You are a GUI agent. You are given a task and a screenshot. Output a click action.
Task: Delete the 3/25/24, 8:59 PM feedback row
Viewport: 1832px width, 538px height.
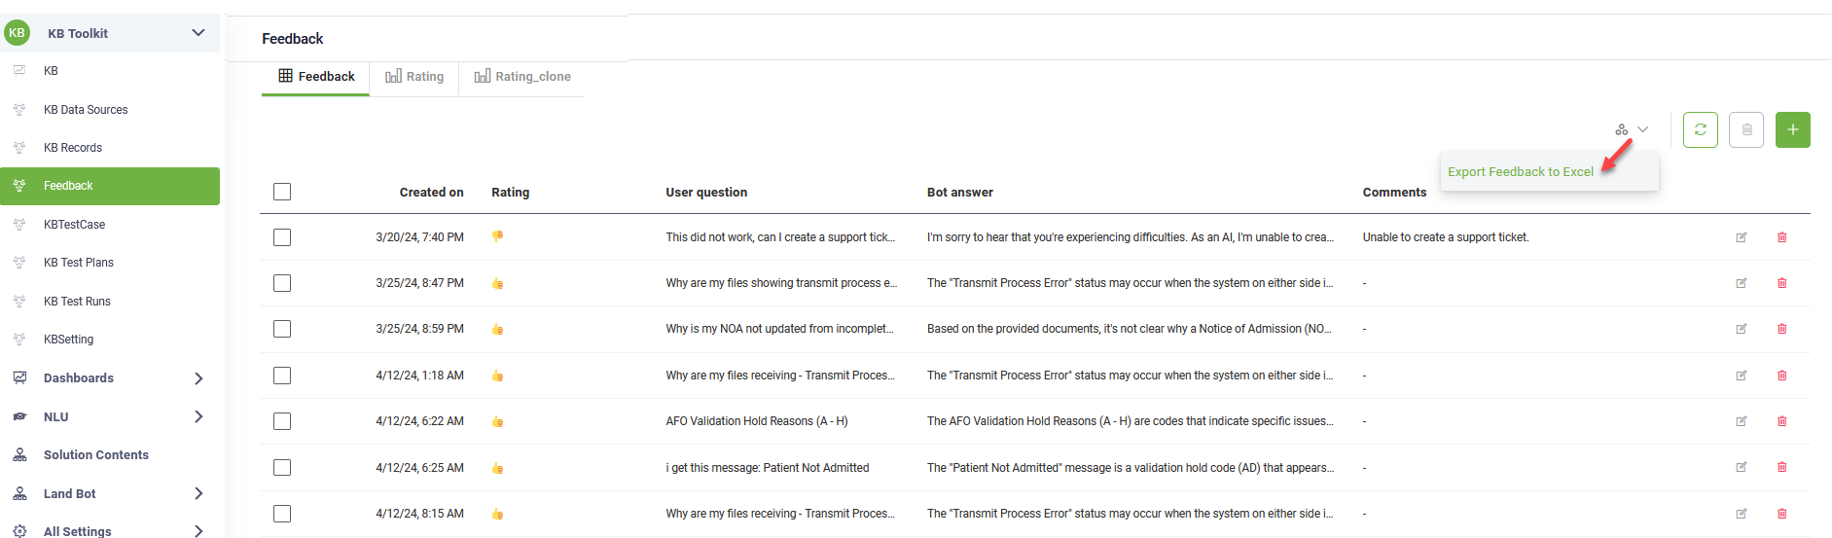pyautogui.click(x=1782, y=329)
